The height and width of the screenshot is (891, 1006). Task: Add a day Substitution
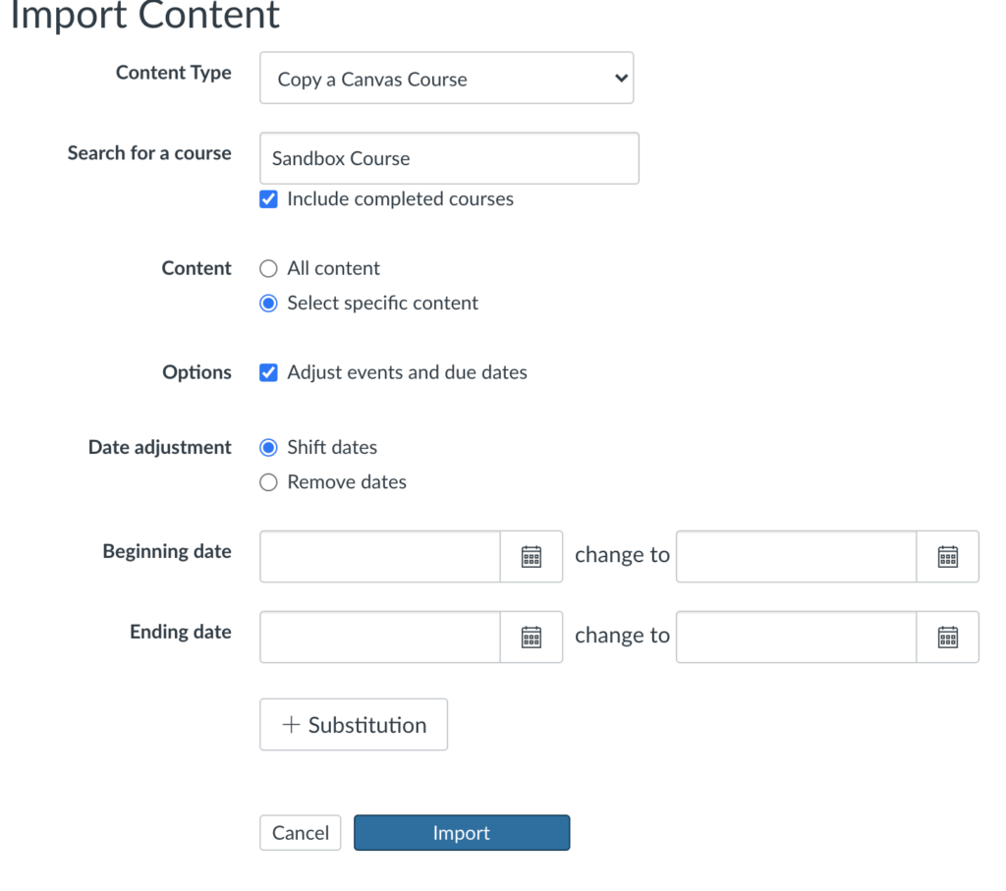(354, 725)
